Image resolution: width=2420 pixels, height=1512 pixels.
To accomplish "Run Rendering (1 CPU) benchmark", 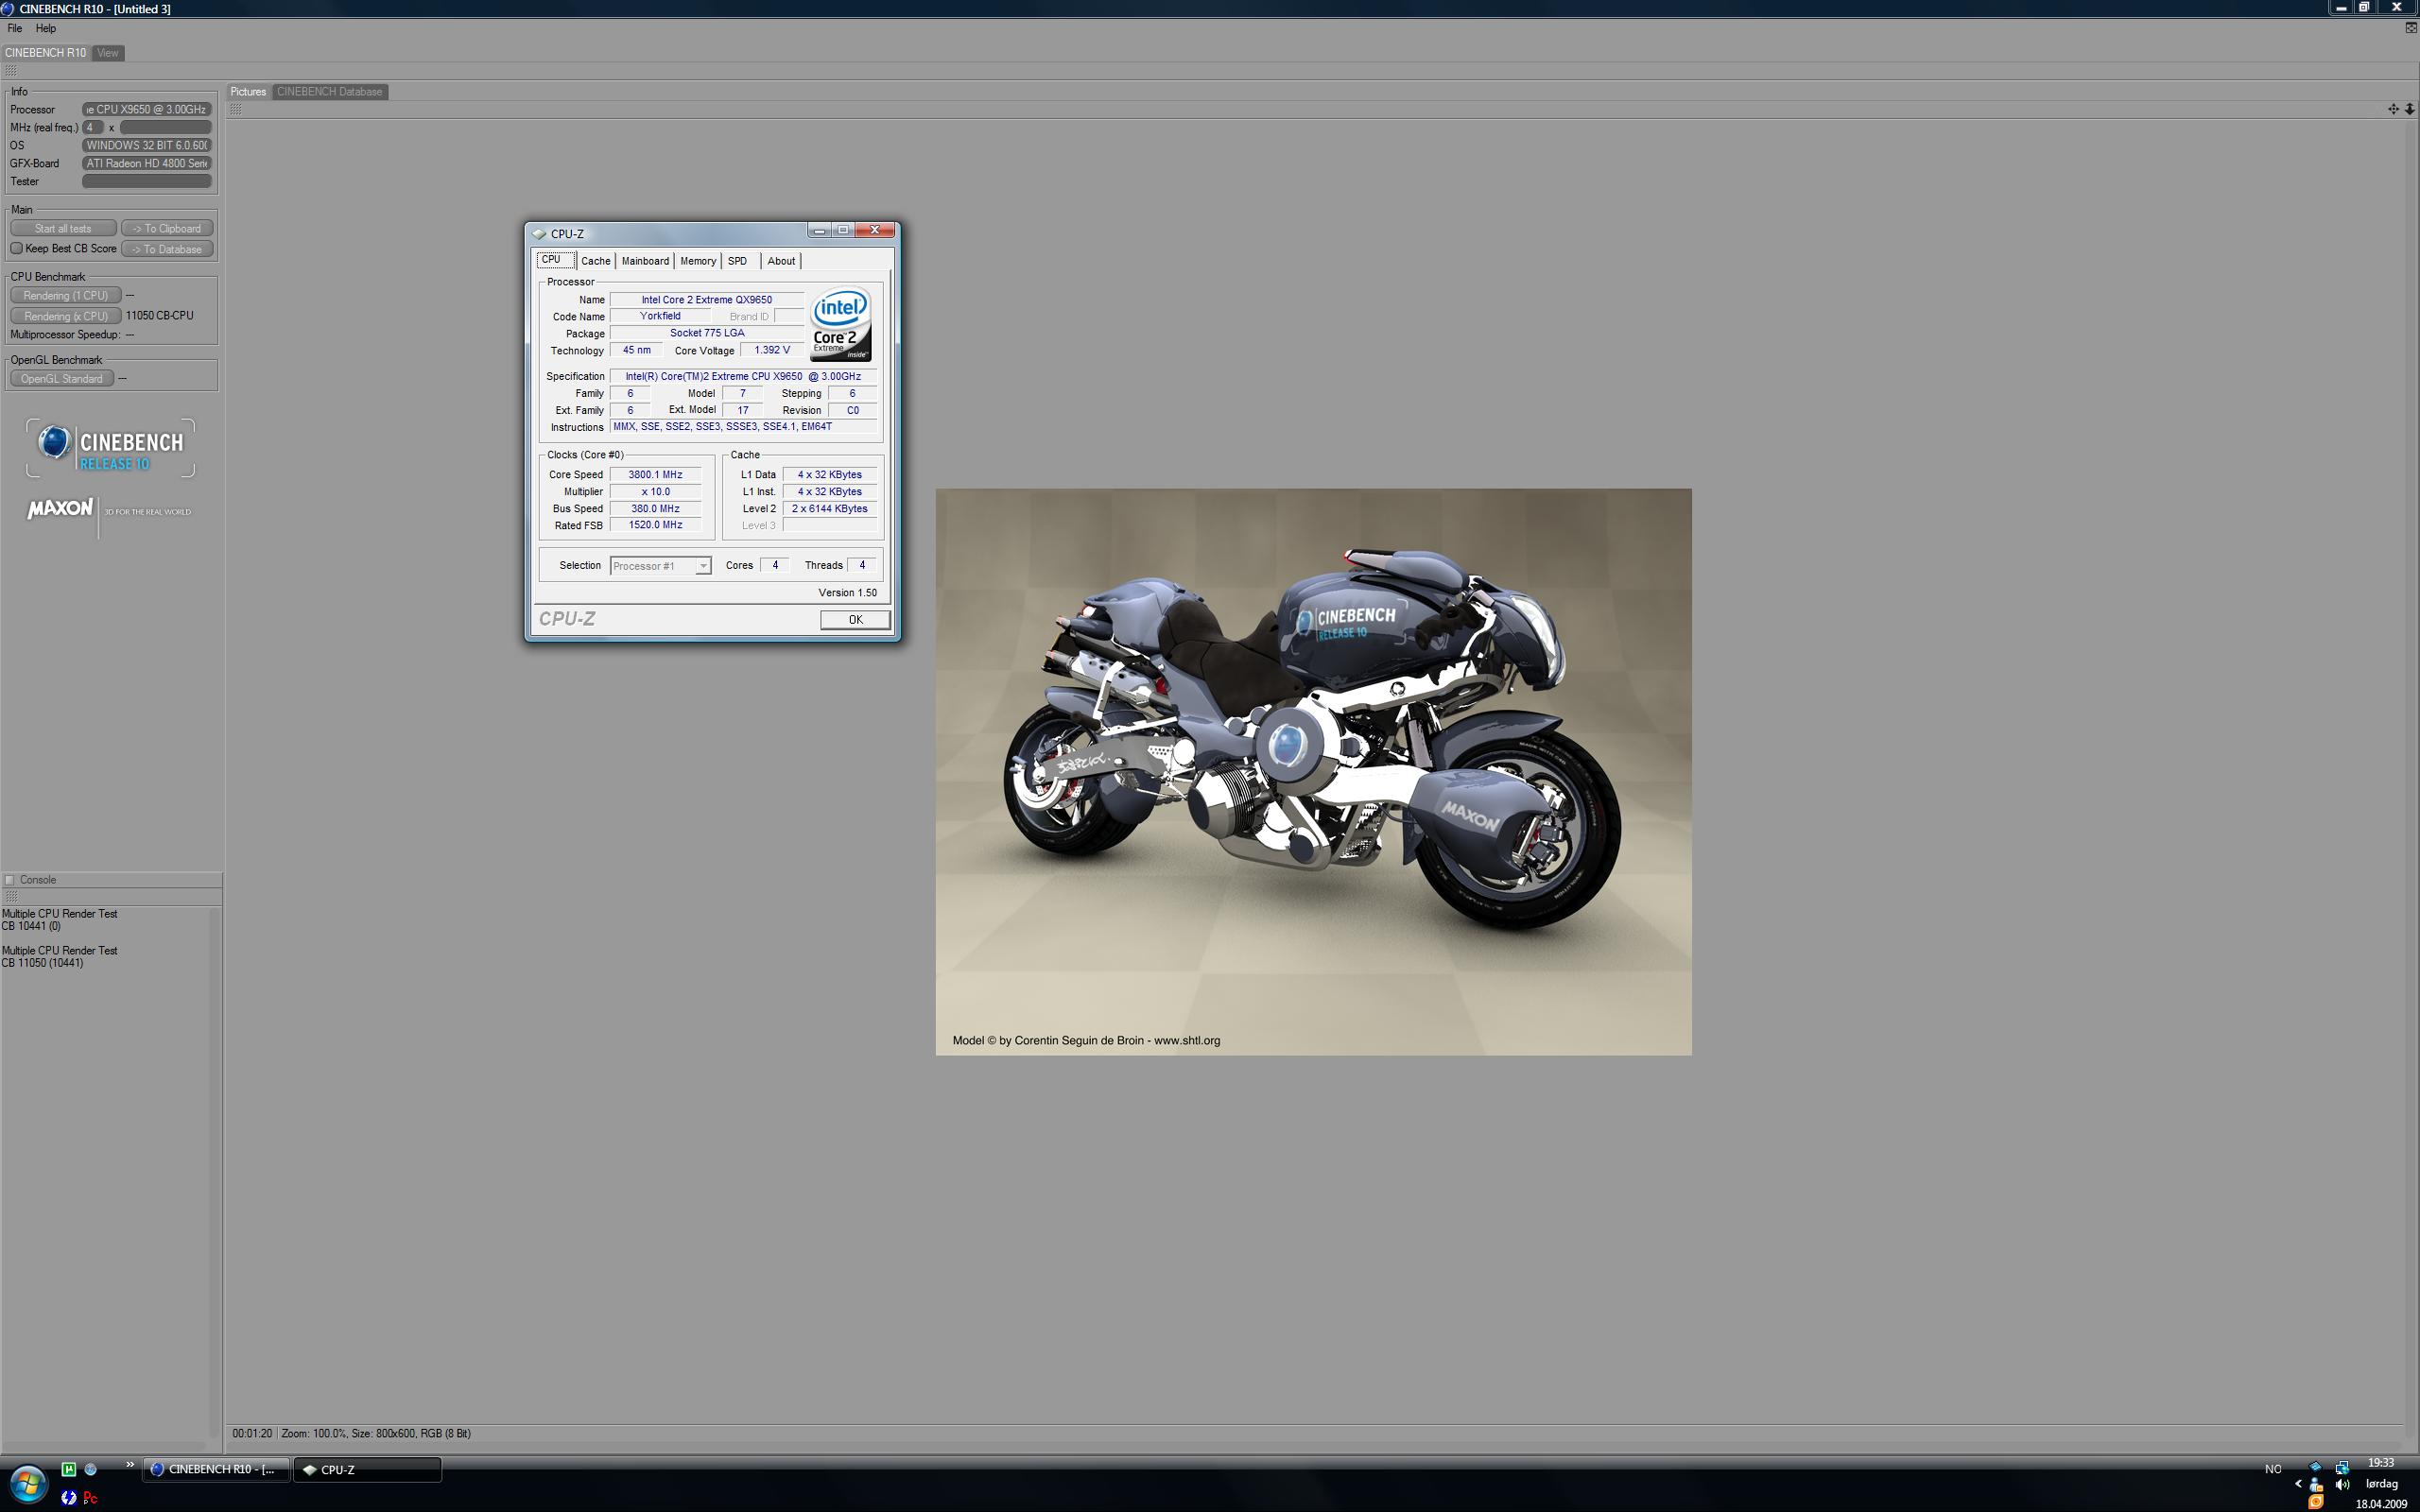I will click(x=65, y=296).
